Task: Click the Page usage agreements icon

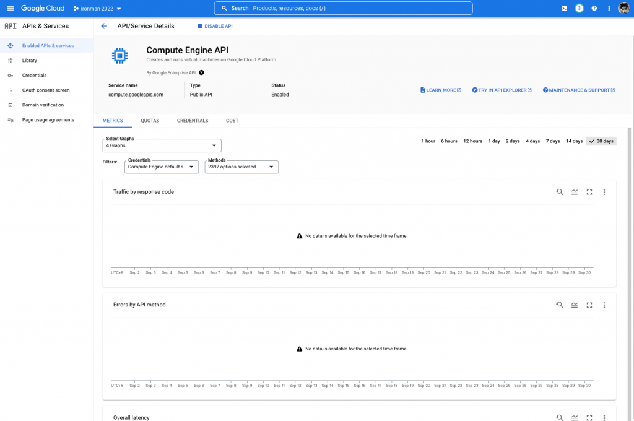Action: (11, 120)
